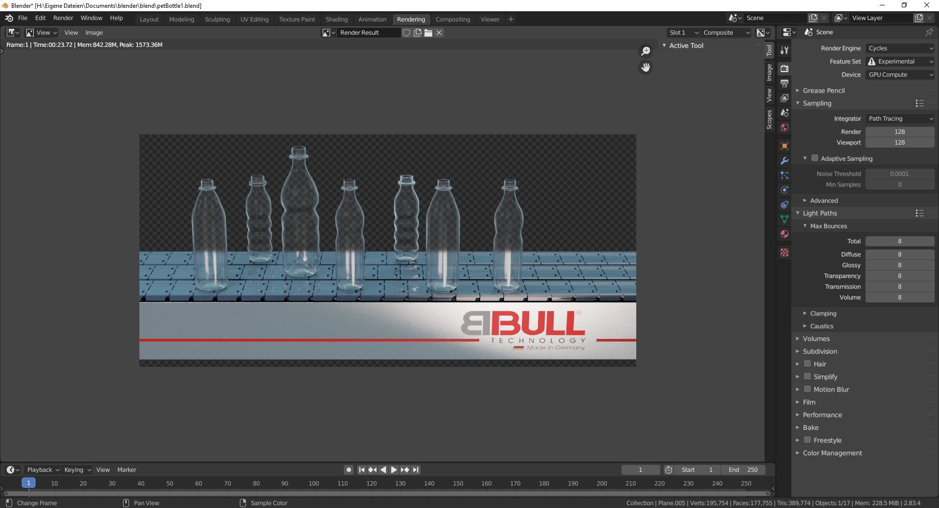Jump to the last frame
This screenshot has height=508, width=939.
[416, 470]
